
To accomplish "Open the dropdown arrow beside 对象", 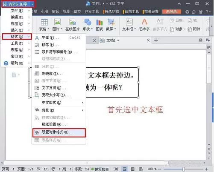I will pos(185,29).
